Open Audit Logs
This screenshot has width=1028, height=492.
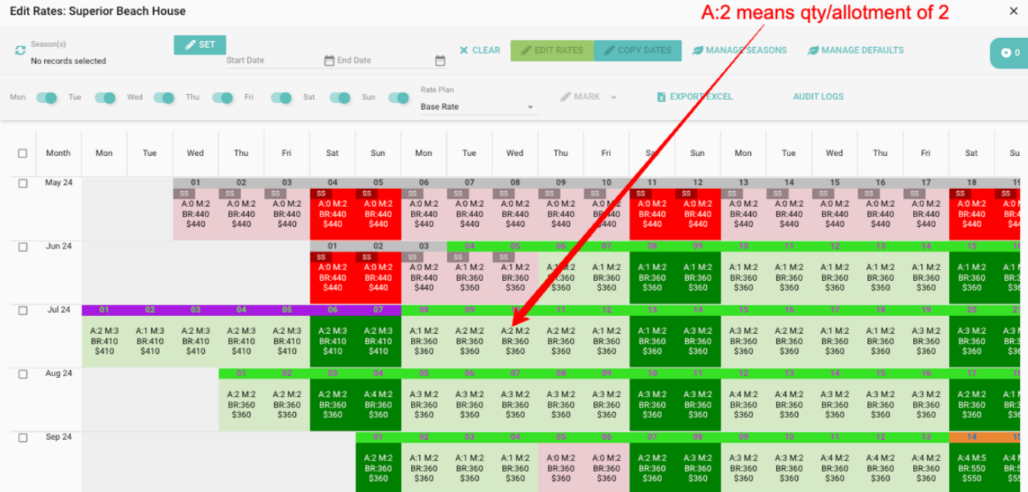tap(818, 96)
